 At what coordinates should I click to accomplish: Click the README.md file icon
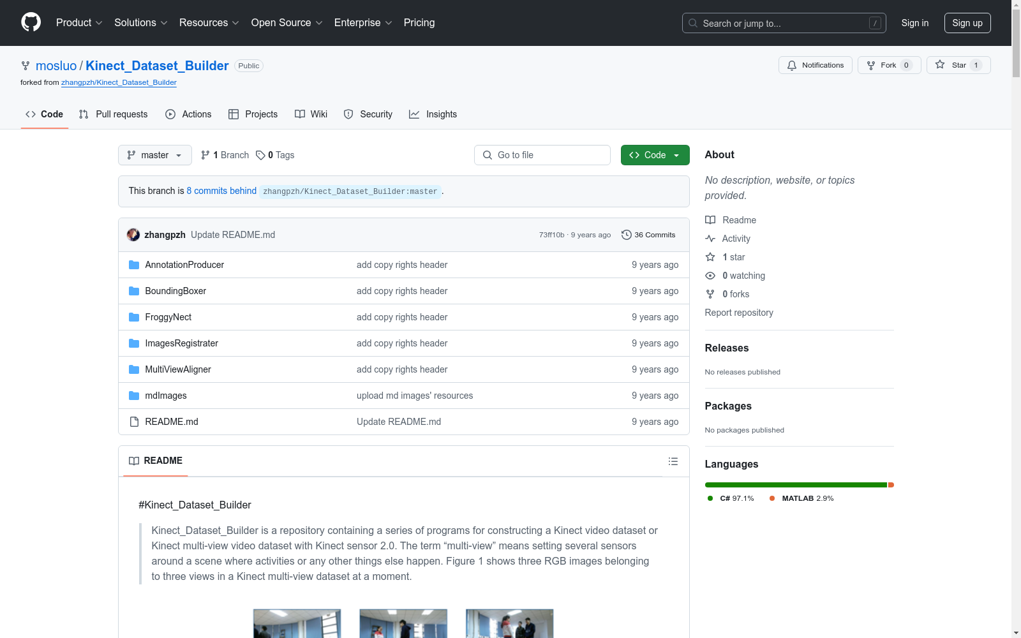coord(134,422)
